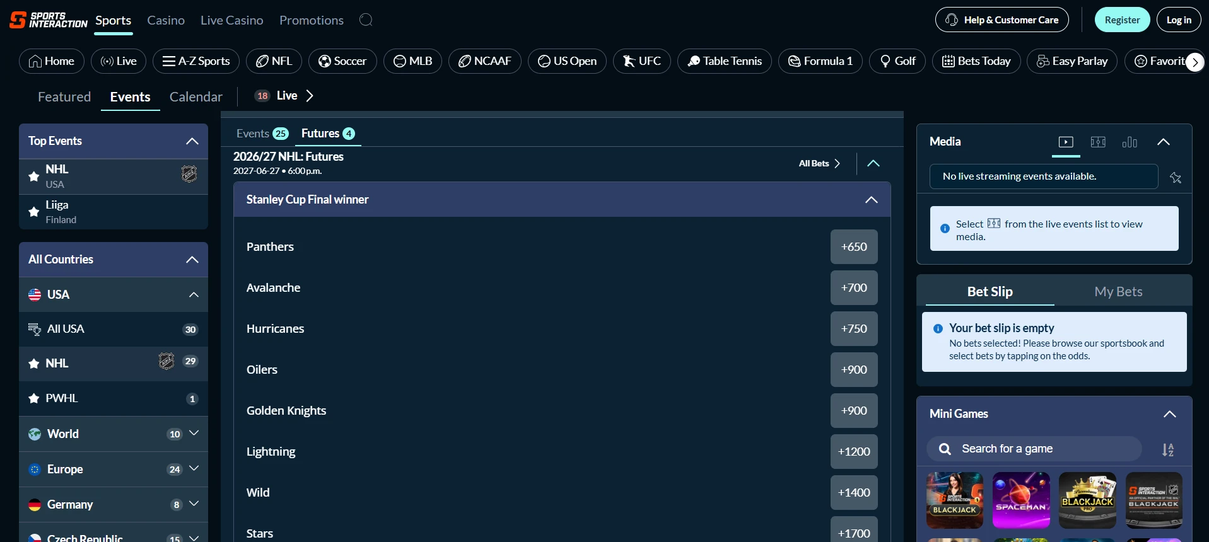Switch Media panel to statistics chart icon
The height and width of the screenshot is (542, 1209).
[1130, 142]
